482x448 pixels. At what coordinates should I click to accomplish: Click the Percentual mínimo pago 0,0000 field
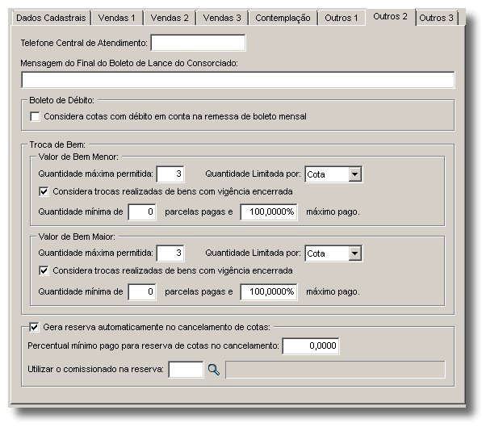point(311,346)
